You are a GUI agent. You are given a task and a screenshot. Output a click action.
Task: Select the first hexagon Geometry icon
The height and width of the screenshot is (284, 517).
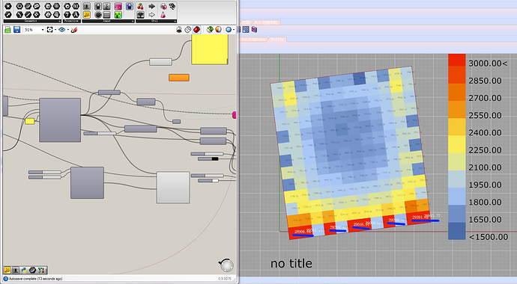point(8,6)
